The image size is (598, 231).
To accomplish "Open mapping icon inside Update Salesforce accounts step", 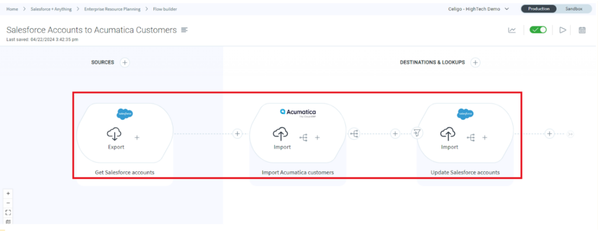I will pyautogui.click(x=471, y=137).
